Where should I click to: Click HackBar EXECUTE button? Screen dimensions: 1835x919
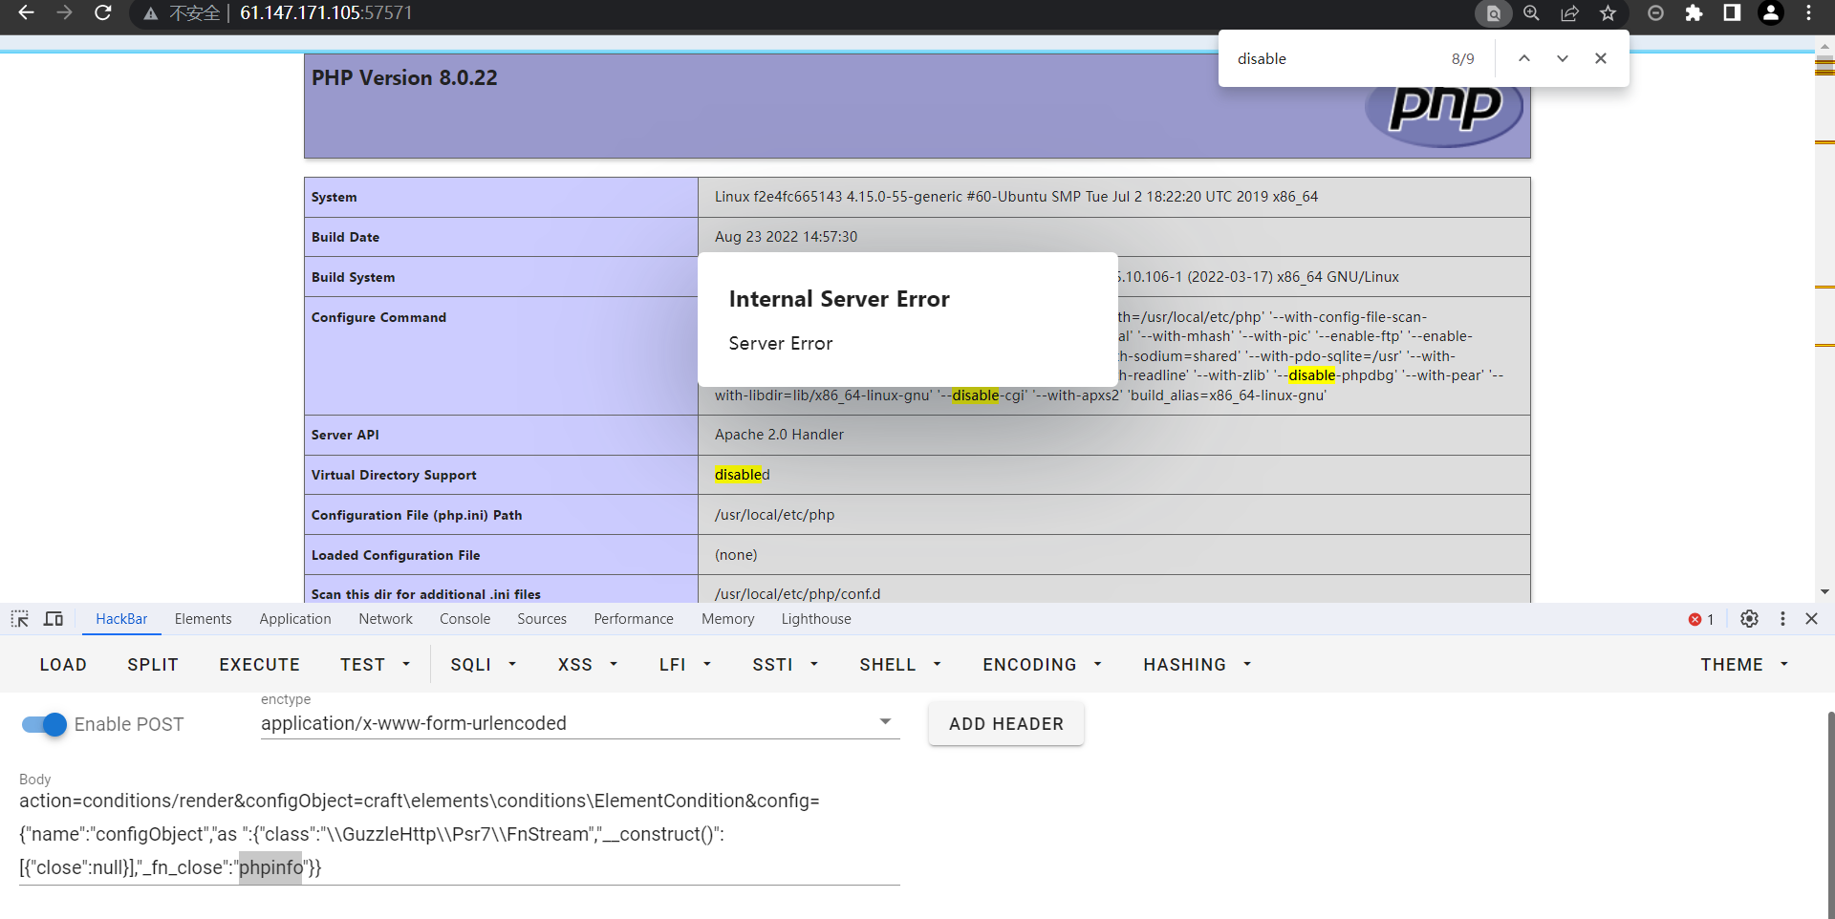click(x=260, y=665)
